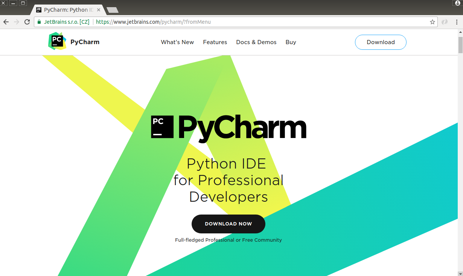Open Docs & Demos menu item
This screenshot has width=463, height=276.
coord(256,42)
